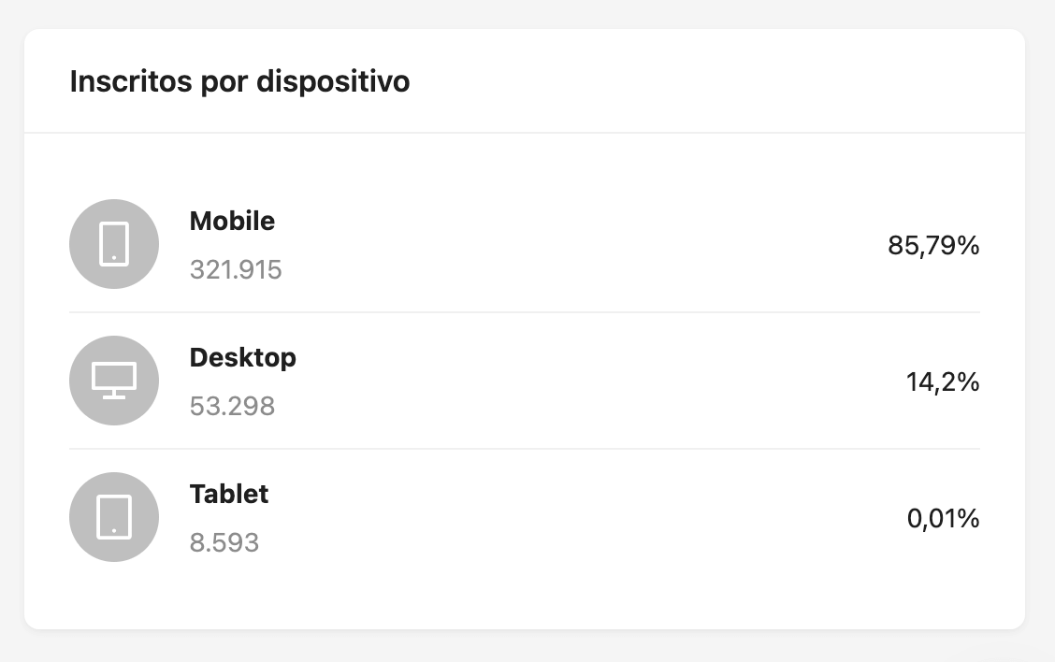Click the gray circle around the Desktop icon
Image resolution: width=1055 pixels, height=662 pixels.
click(x=114, y=381)
